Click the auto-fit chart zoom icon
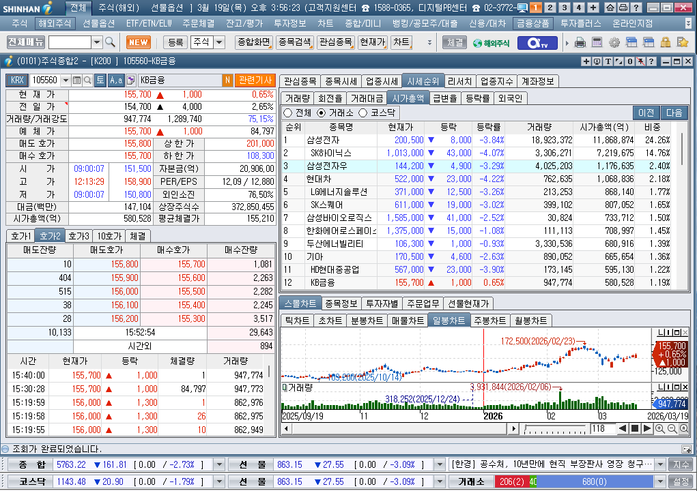697x491 pixels. coord(683,428)
